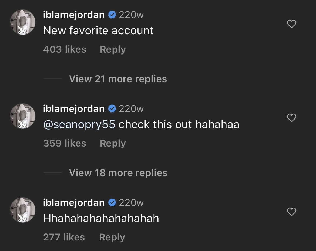Open iblamejordan username above "Hhahahahahahahahah"
The height and width of the screenshot is (251, 316).
[74, 203]
